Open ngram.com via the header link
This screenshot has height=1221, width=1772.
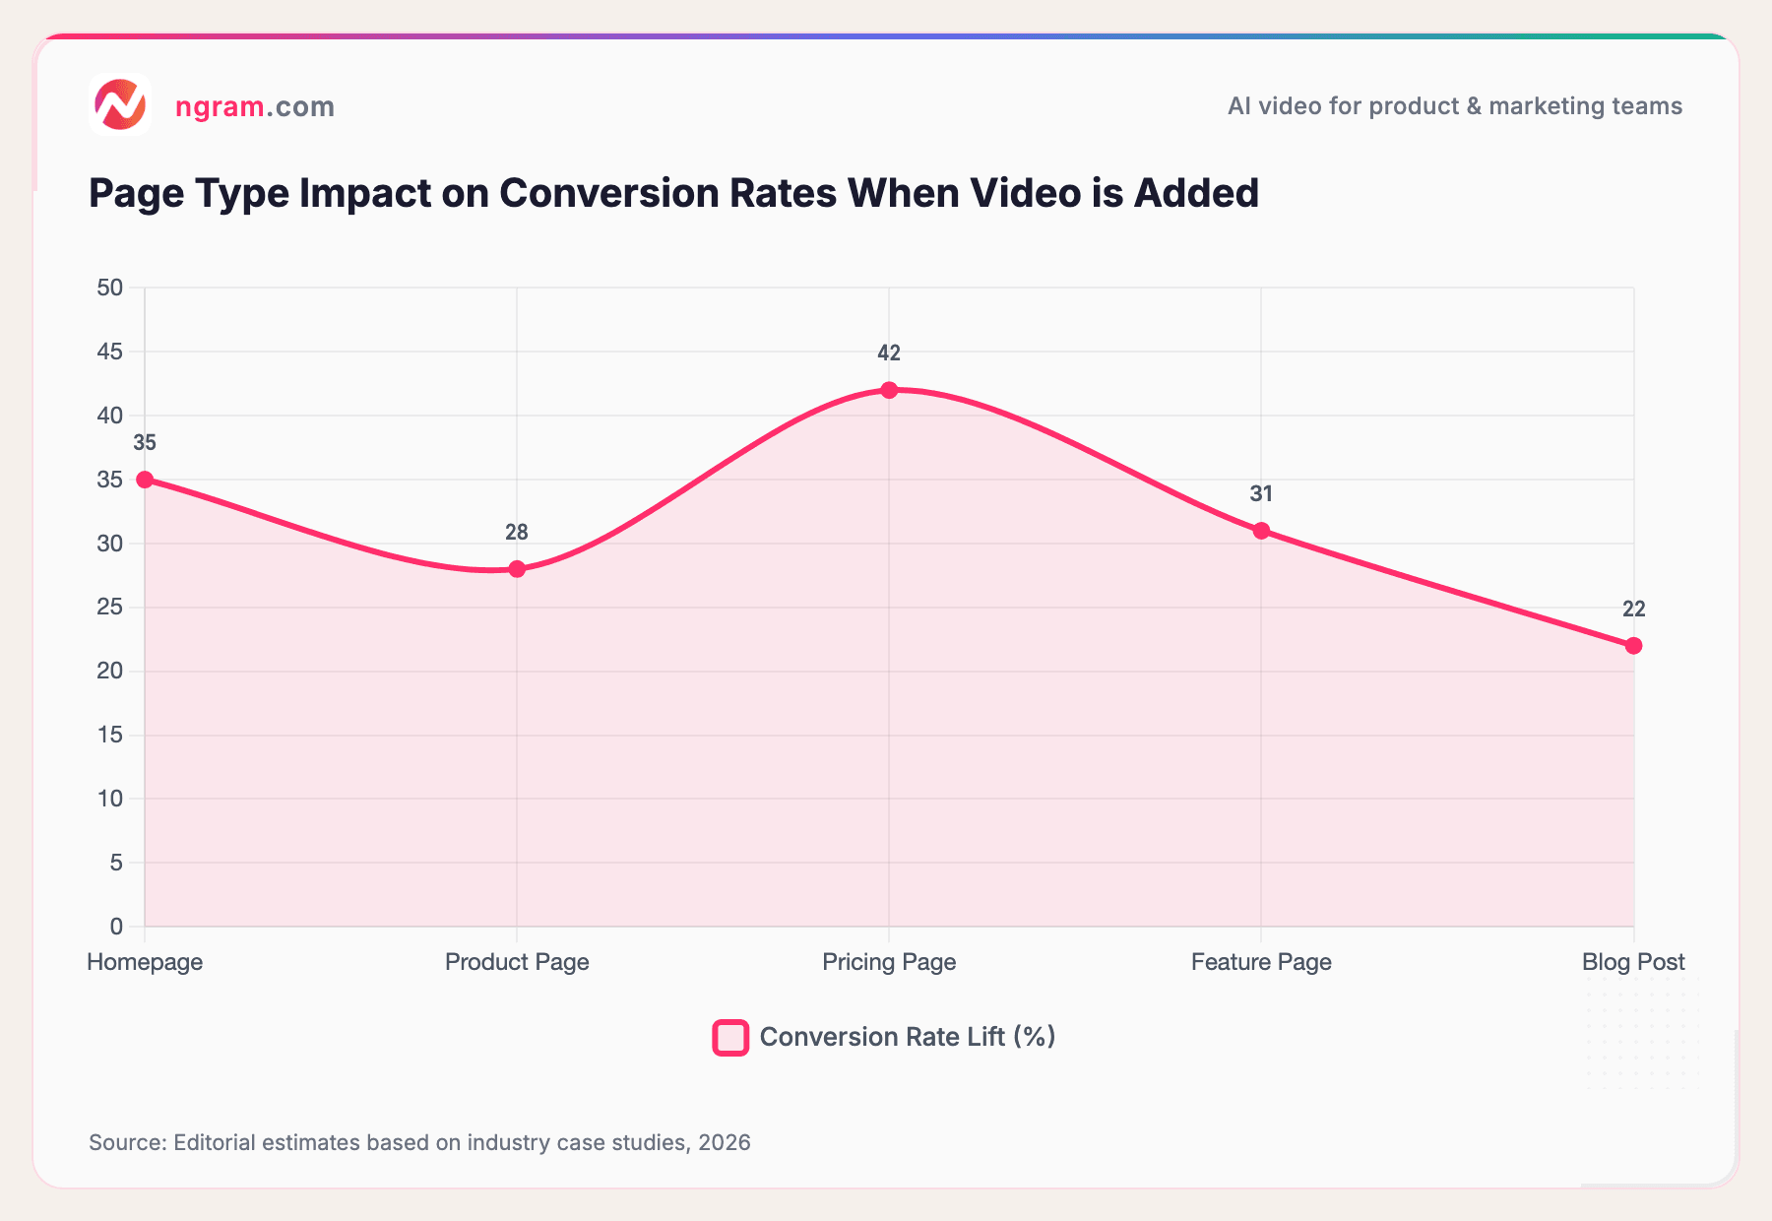point(254,106)
